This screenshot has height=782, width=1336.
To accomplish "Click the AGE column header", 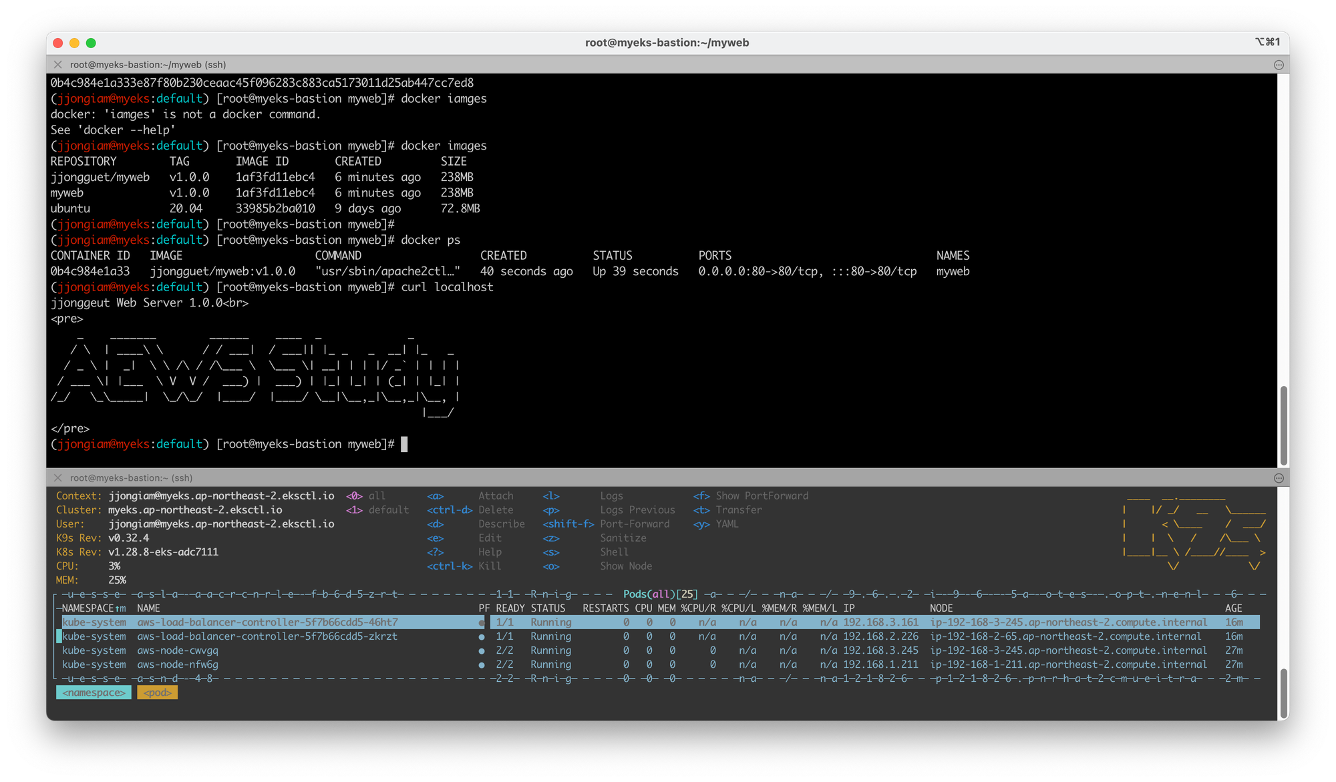I will (x=1233, y=608).
